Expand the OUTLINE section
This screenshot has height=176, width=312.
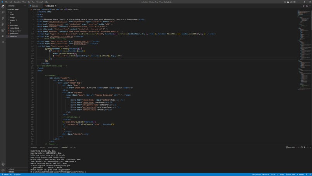(11, 169)
